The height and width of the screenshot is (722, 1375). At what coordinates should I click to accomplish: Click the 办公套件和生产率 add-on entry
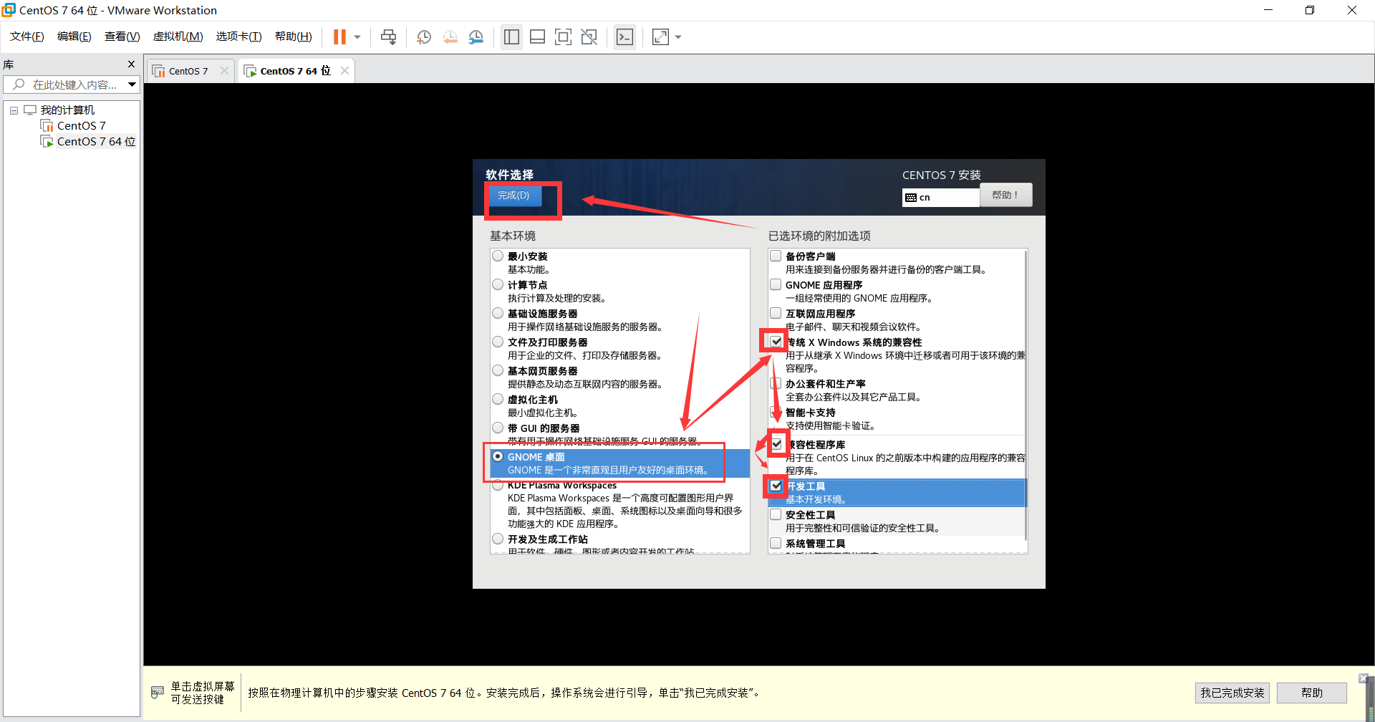tap(898, 390)
